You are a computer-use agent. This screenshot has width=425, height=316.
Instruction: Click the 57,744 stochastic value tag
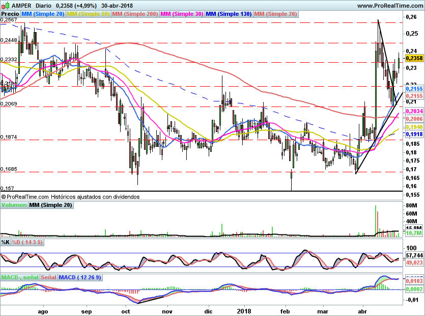click(414, 255)
